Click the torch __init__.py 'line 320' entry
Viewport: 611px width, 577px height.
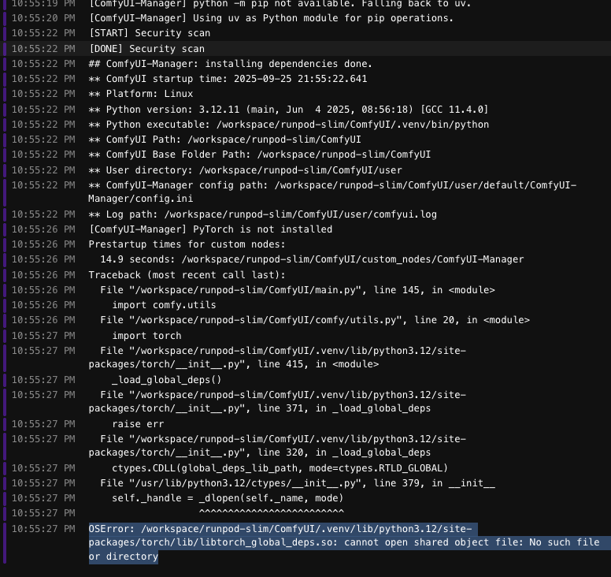point(277,445)
